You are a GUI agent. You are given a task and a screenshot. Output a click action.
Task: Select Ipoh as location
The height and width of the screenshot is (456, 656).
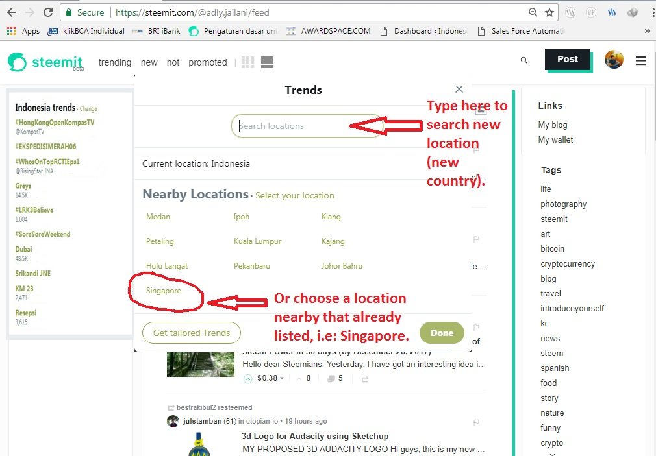(242, 217)
